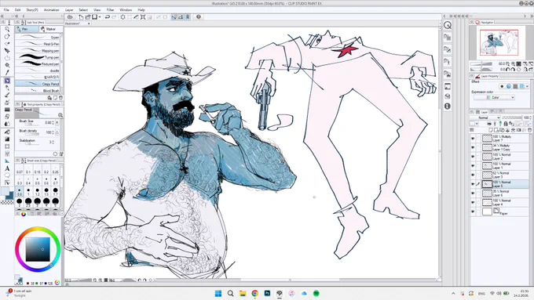
Task: Select the Eyedropper tool
Action: pos(7,72)
